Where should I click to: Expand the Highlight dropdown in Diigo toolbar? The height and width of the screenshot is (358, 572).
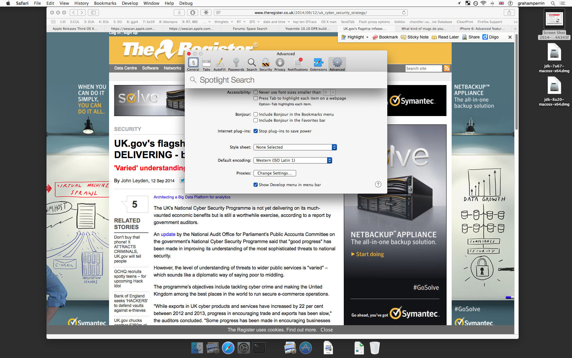[x=367, y=37]
